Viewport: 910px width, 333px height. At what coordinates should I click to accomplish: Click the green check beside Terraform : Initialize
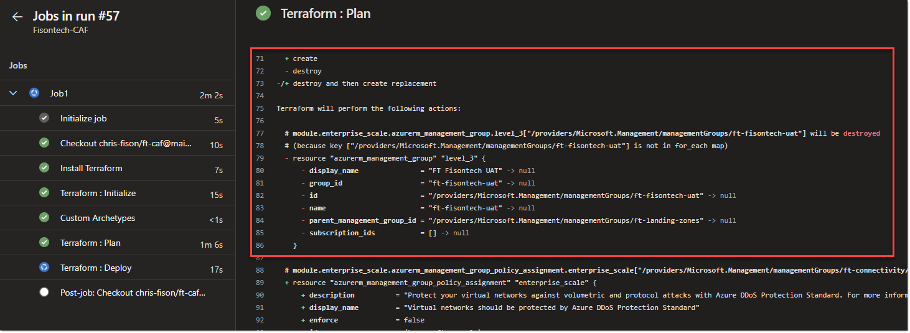pyautogui.click(x=44, y=193)
